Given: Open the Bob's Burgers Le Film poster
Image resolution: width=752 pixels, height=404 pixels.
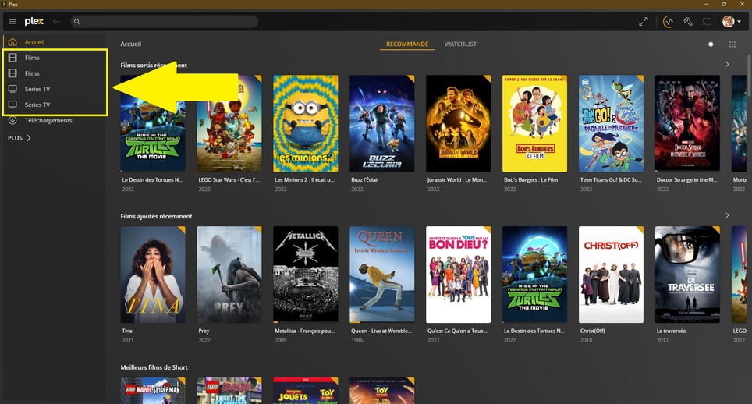Looking at the screenshot, I should [x=534, y=123].
